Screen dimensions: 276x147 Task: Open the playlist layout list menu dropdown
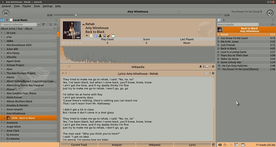tap(273, 24)
